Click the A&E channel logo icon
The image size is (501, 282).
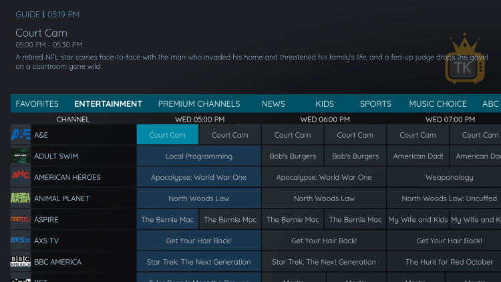20,135
